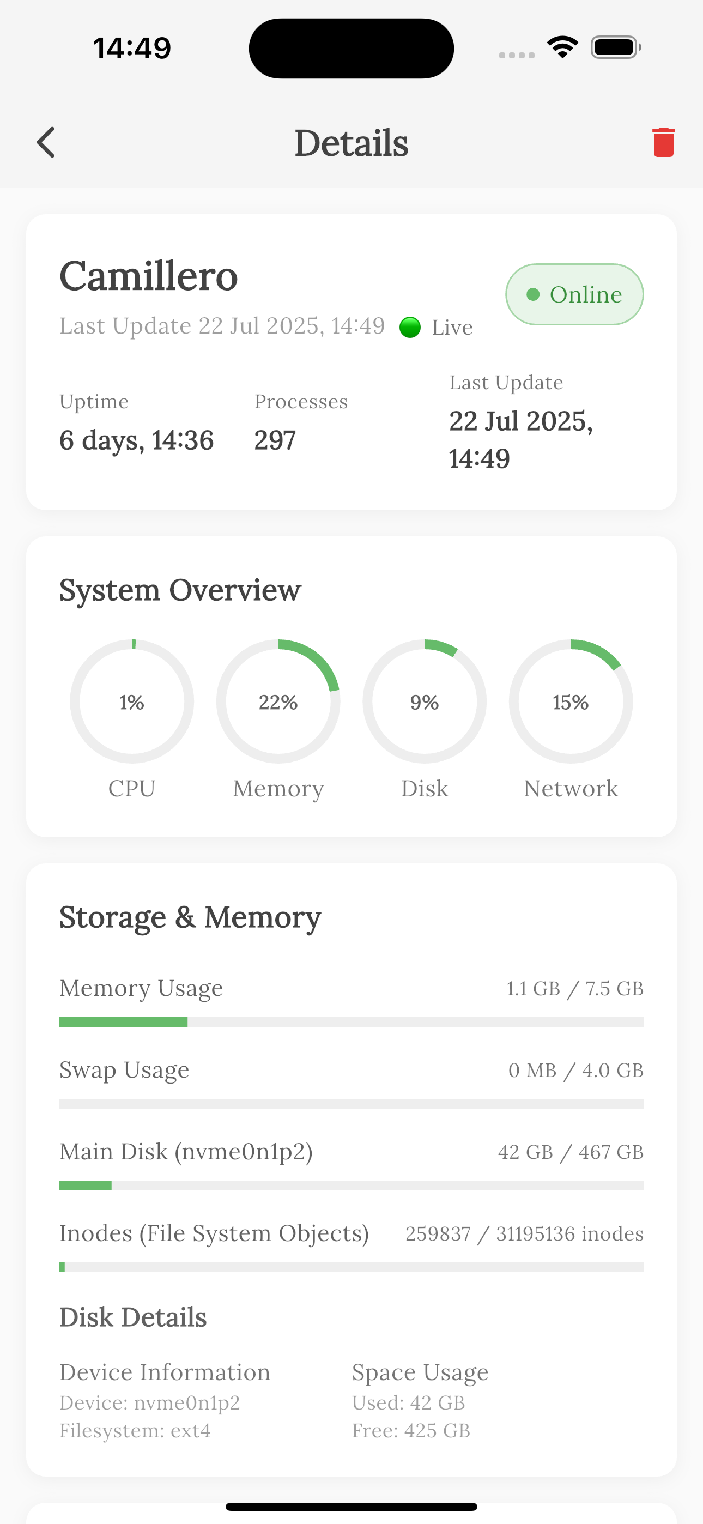The height and width of the screenshot is (1524, 703).
Task: Select the Network 15% gauge
Action: click(x=571, y=701)
